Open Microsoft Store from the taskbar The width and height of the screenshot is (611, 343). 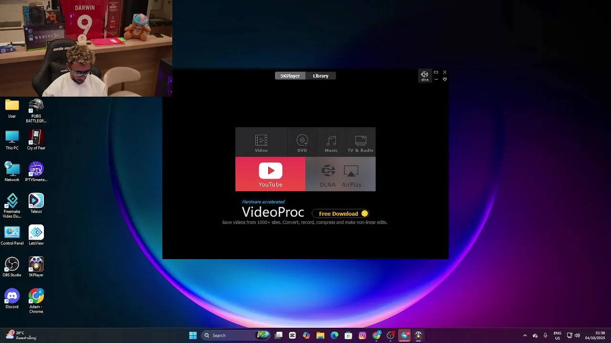pos(348,335)
